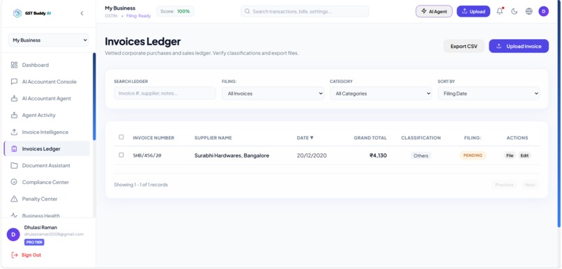Open the My Business selector dropdown
The height and width of the screenshot is (269, 562).
pos(48,40)
